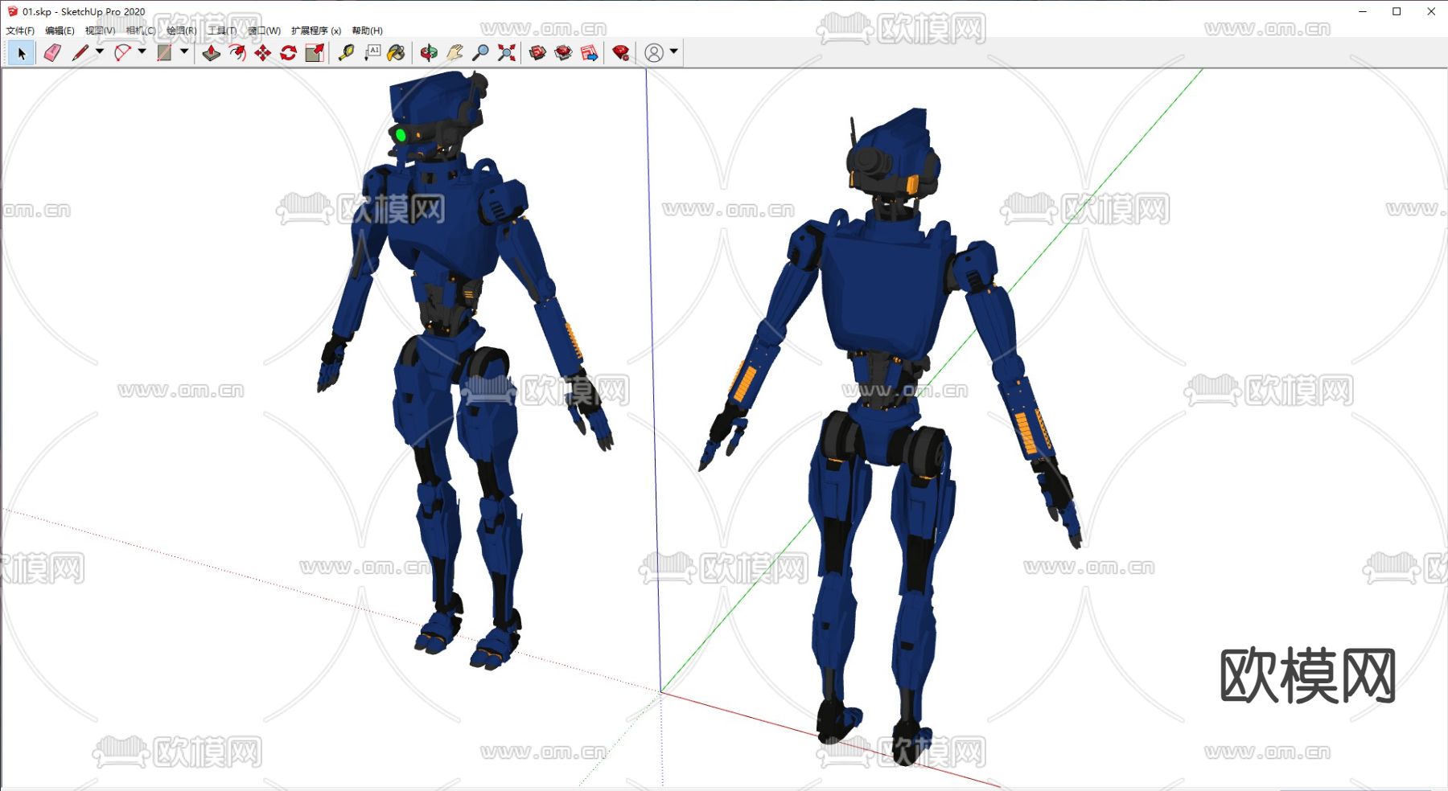Expand the Arc tool dropdown arrow
Screen dimensions: 1448x791
click(x=142, y=51)
